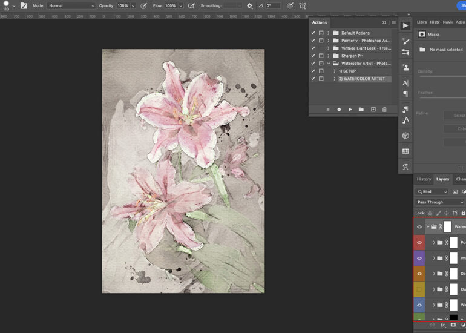Open the 3D cube panel icon in dock
This screenshot has width=466, height=333.
pos(405,136)
